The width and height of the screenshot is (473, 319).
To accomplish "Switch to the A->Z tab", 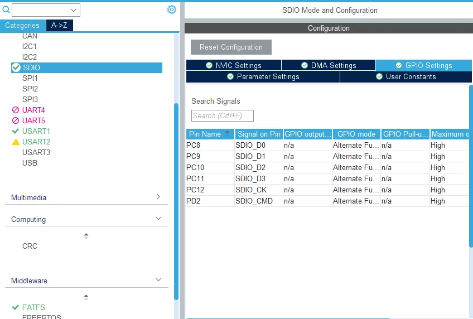I will pyautogui.click(x=59, y=25).
